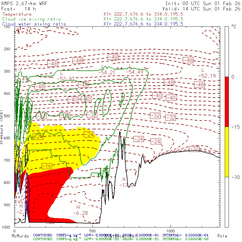This screenshot has width=242, height=242.
Task: Click the '300' pressure axis tick label
Action: tap(7, 71)
